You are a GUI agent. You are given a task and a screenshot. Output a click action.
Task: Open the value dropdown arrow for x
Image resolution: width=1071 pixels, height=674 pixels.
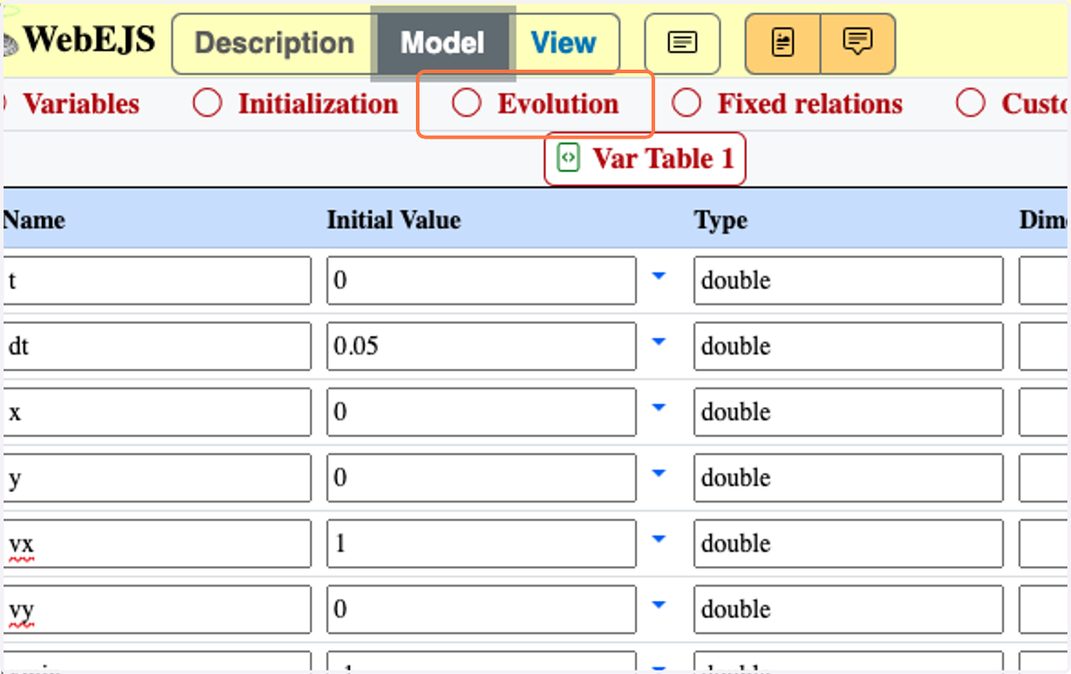pos(659,408)
